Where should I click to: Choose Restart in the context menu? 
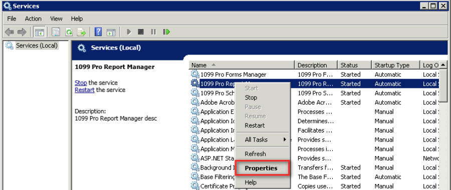(x=262, y=125)
